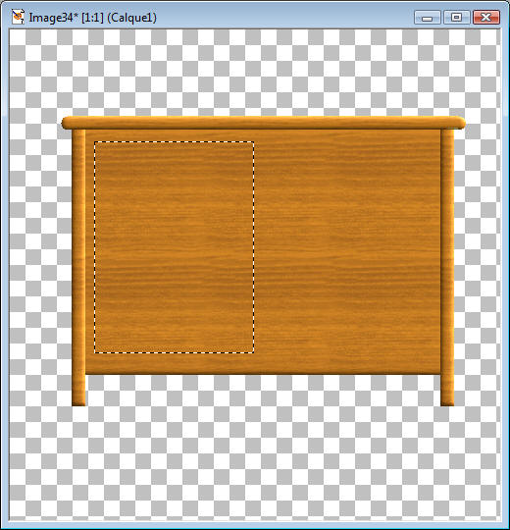Screen dimensions: 510x530
Task: Click the wood strip beneath the dashed selection
Action: click(x=174, y=364)
